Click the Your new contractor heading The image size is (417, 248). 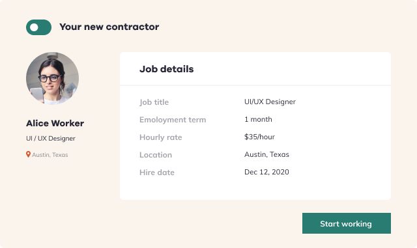tap(109, 27)
